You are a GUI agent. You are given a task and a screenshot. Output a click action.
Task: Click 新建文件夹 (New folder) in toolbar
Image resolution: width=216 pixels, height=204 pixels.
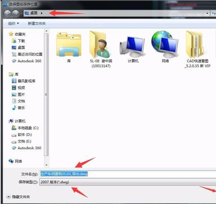36,23
